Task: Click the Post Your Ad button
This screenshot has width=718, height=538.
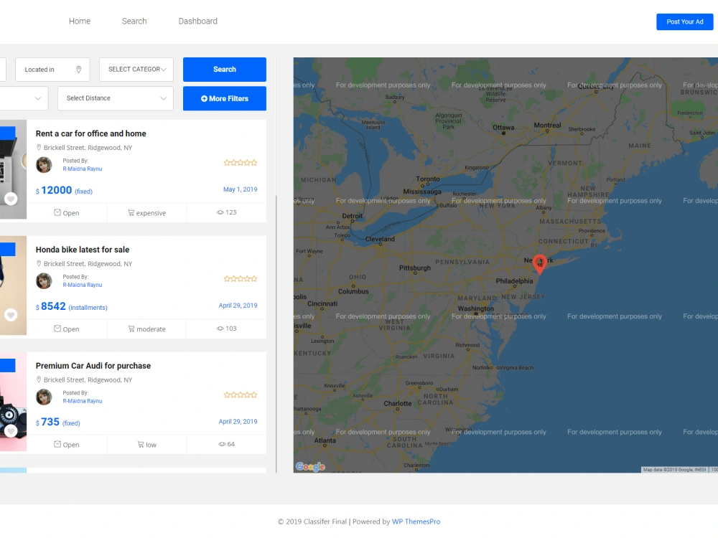Action: pyautogui.click(x=684, y=22)
